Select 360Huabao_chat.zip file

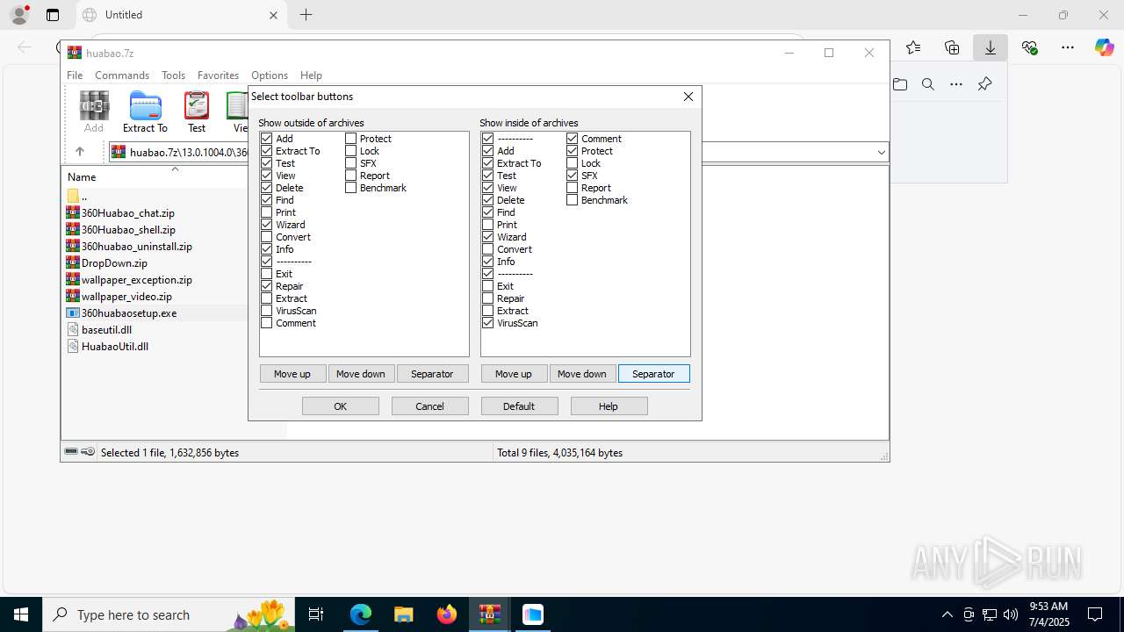[x=128, y=212]
